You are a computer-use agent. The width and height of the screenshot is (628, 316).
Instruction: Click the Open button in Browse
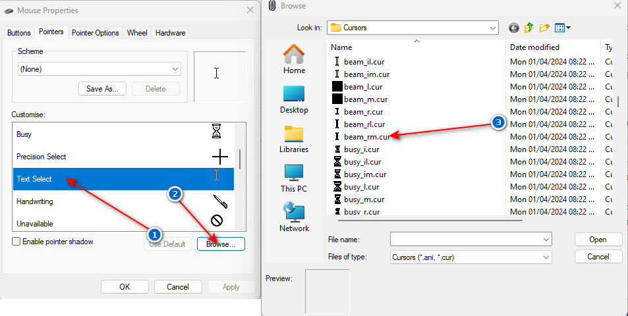598,239
